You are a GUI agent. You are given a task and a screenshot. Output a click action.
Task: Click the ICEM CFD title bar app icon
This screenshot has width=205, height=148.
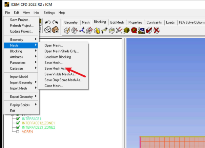[7, 4]
